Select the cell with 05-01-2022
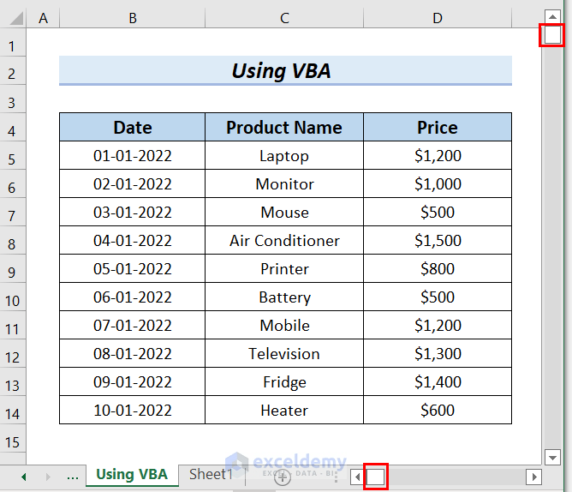Viewport: 572px width, 492px height. tap(133, 269)
